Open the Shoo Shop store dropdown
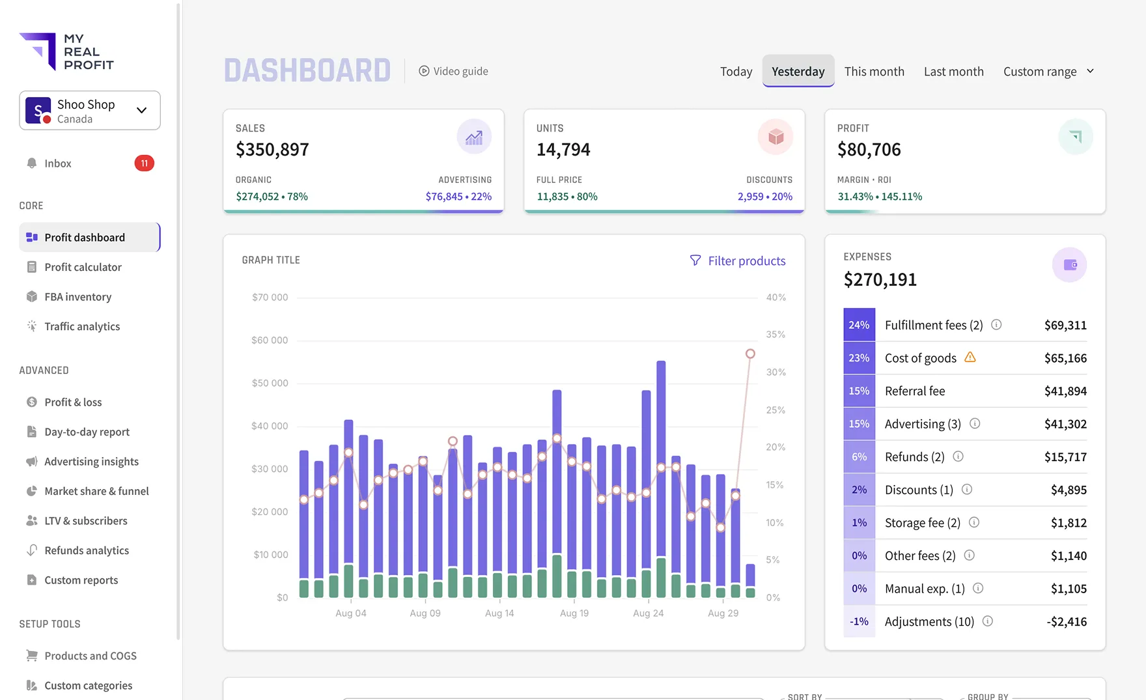This screenshot has height=700, width=1146. point(90,111)
